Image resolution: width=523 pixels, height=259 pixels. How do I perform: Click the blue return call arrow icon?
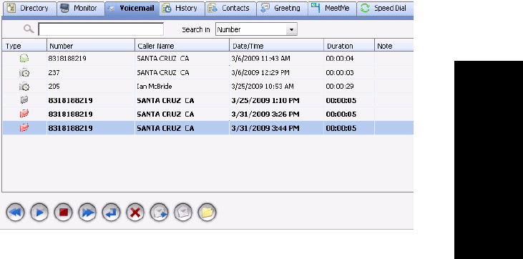point(112,212)
